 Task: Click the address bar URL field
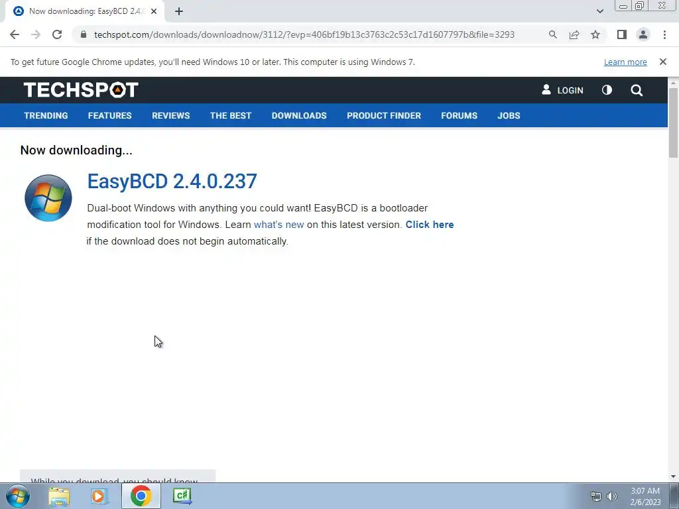[x=304, y=34]
